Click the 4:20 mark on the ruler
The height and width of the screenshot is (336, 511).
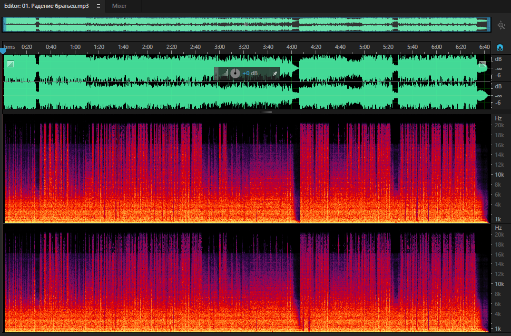click(316, 47)
